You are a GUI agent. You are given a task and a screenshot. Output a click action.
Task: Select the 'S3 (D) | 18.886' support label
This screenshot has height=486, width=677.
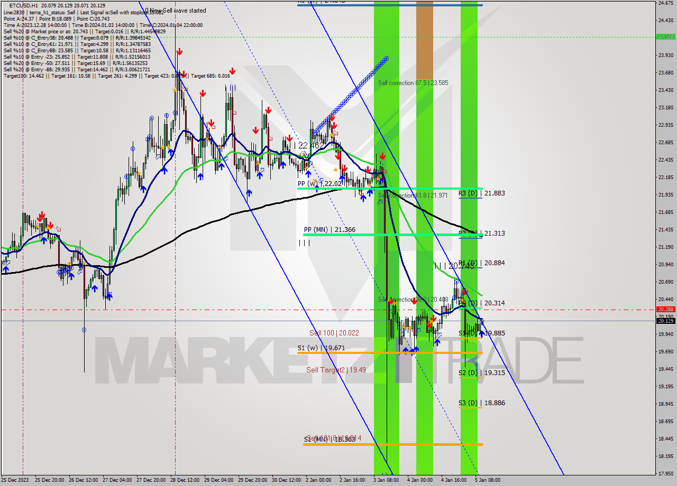[481, 403]
